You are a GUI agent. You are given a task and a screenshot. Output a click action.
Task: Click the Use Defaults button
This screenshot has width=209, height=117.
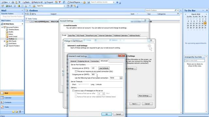pos(104,68)
